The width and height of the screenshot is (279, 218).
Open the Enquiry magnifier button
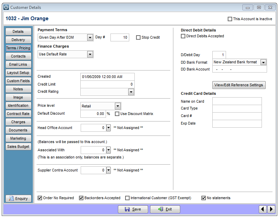click(18, 198)
